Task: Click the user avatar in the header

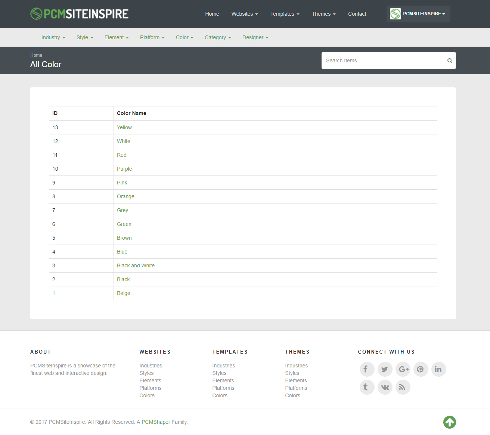Action: click(x=395, y=14)
